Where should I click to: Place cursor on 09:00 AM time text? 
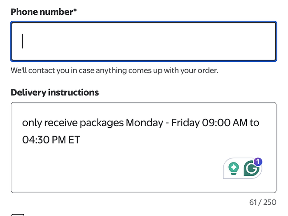pyautogui.click(x=224, y=123)
